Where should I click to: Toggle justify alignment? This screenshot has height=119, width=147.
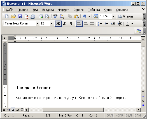click(x=92, y=24)
